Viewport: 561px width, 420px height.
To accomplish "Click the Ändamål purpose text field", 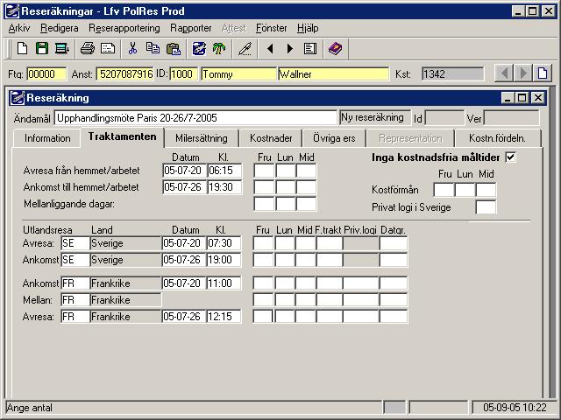I will coord(195,118).
